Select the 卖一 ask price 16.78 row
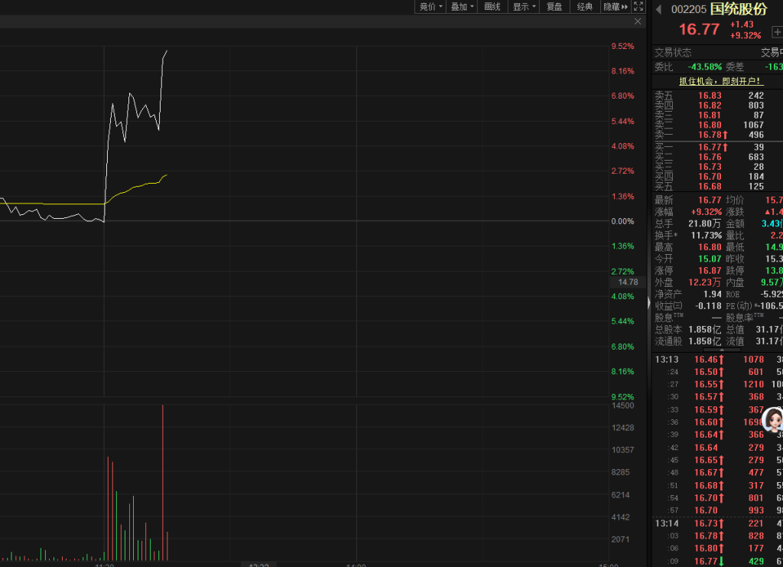 (710, 135)
